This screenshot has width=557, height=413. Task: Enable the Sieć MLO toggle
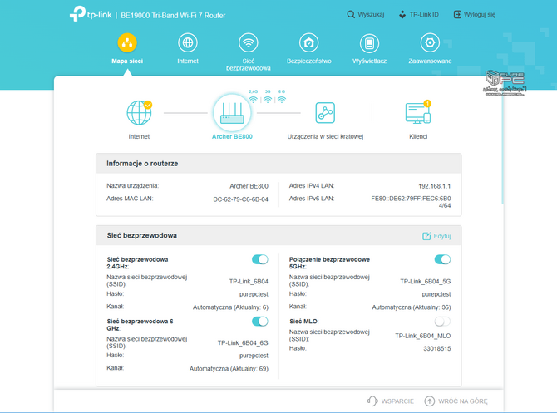442,322
